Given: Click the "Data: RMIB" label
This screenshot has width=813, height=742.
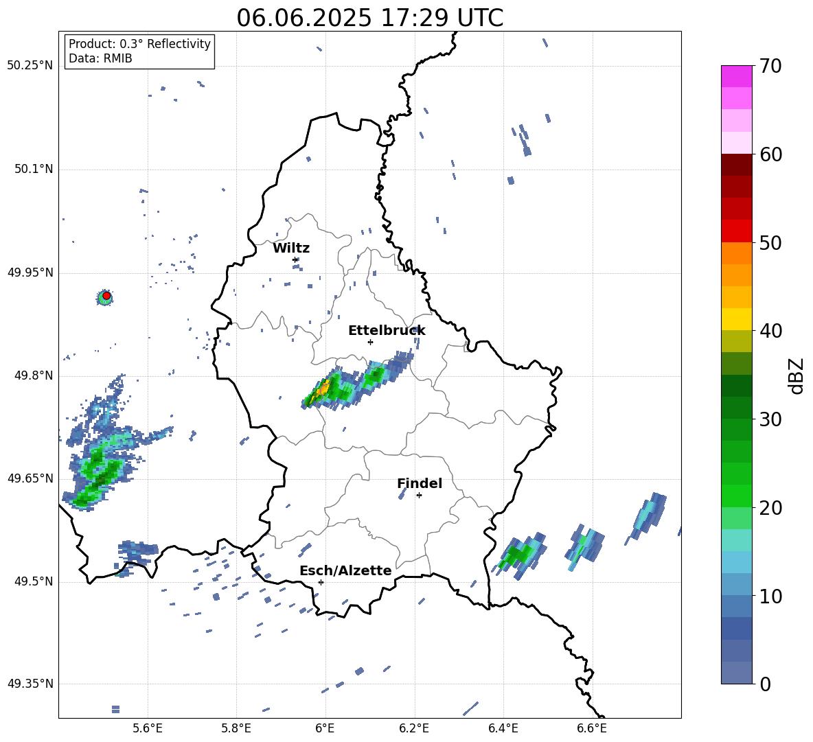Looking at the screenshot, I should tap(100, 58).
